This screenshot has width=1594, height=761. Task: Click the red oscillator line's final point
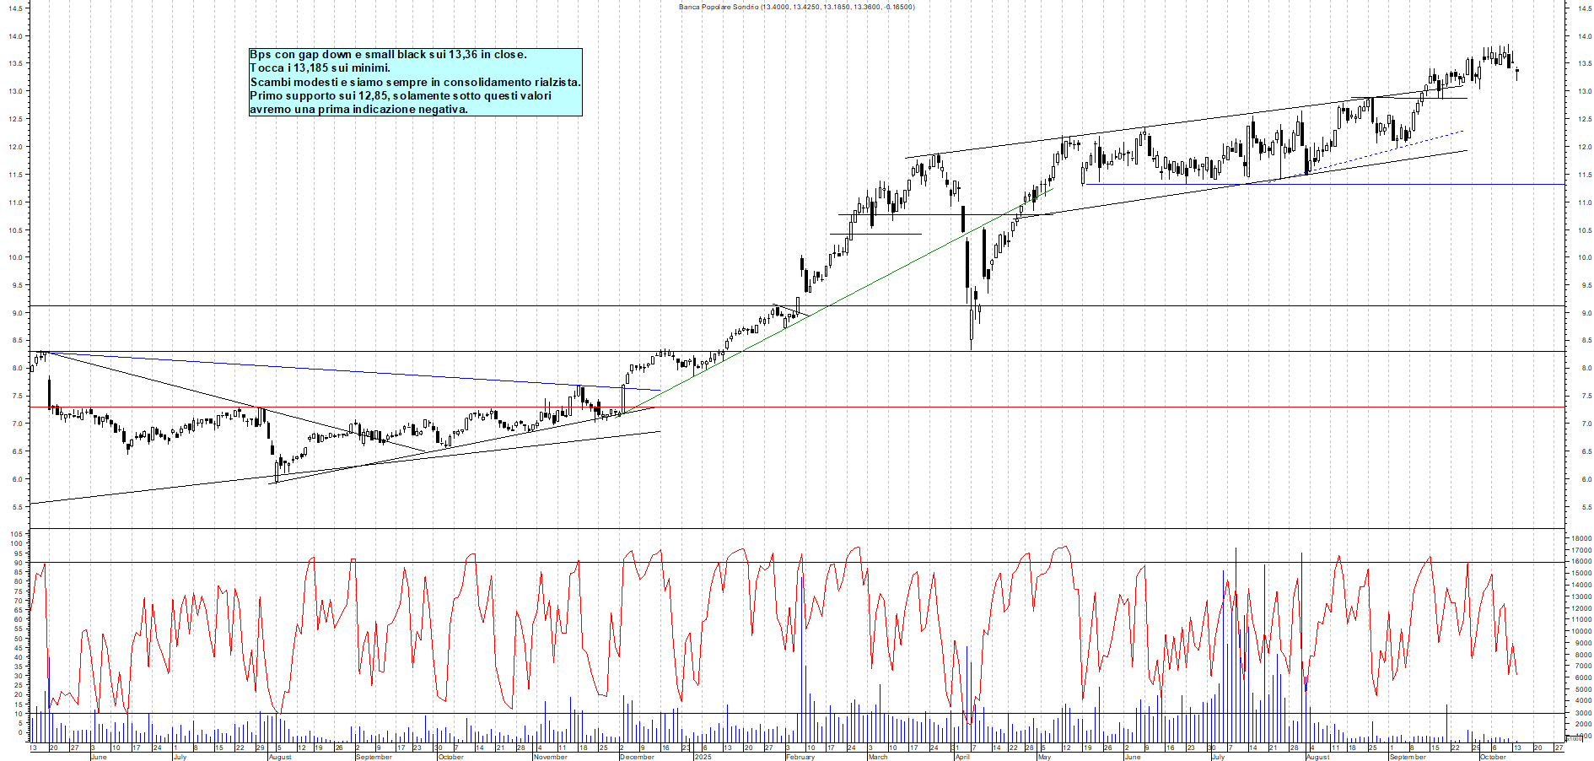1516,673
